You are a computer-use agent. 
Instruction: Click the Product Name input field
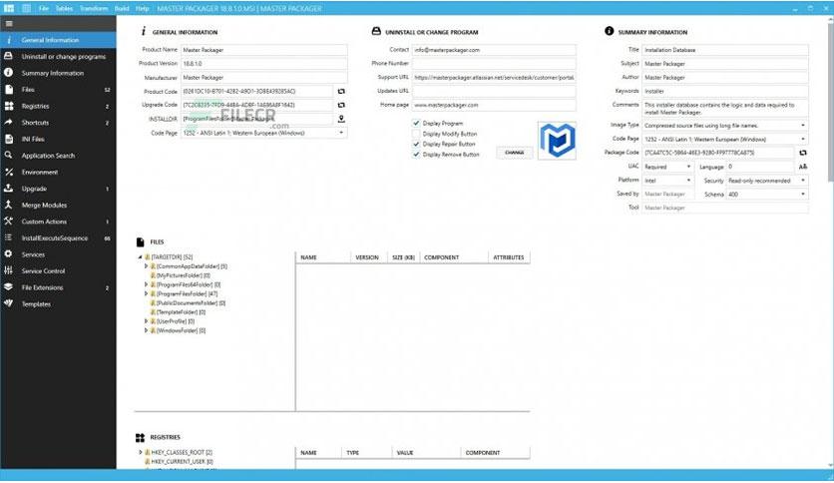pyautogui.click(x=263, y=50)
